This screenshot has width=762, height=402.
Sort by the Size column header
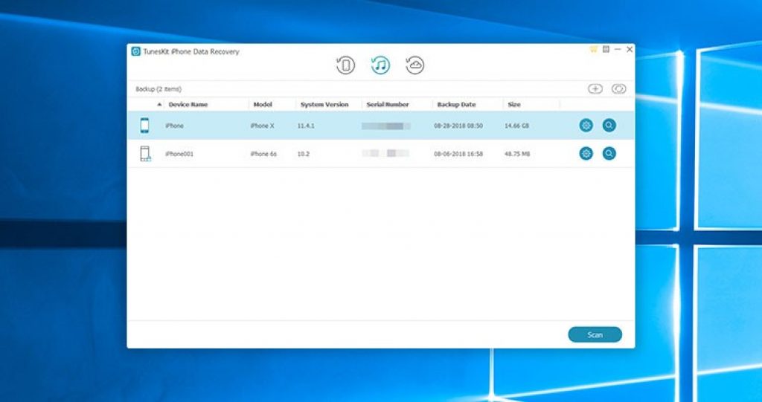click(x=514, y=105)
